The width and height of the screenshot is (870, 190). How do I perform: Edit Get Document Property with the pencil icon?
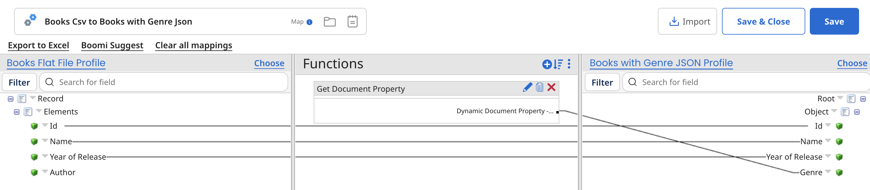tap(528, 87)
